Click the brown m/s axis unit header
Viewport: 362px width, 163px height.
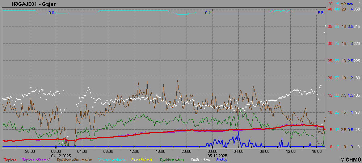coord(342,4)
